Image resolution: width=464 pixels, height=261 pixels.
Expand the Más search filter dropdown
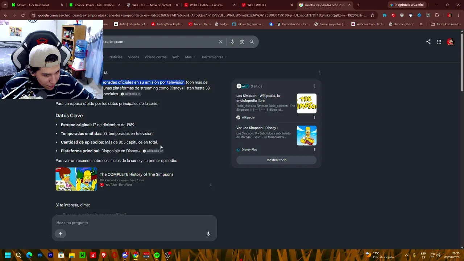(190, 57)
